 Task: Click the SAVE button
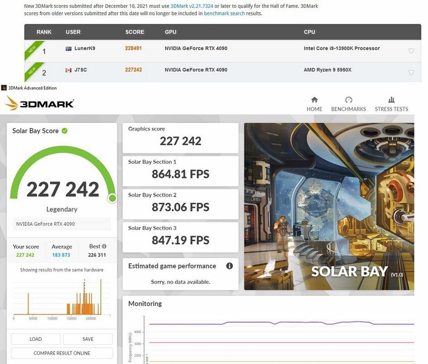pos(88,339)
